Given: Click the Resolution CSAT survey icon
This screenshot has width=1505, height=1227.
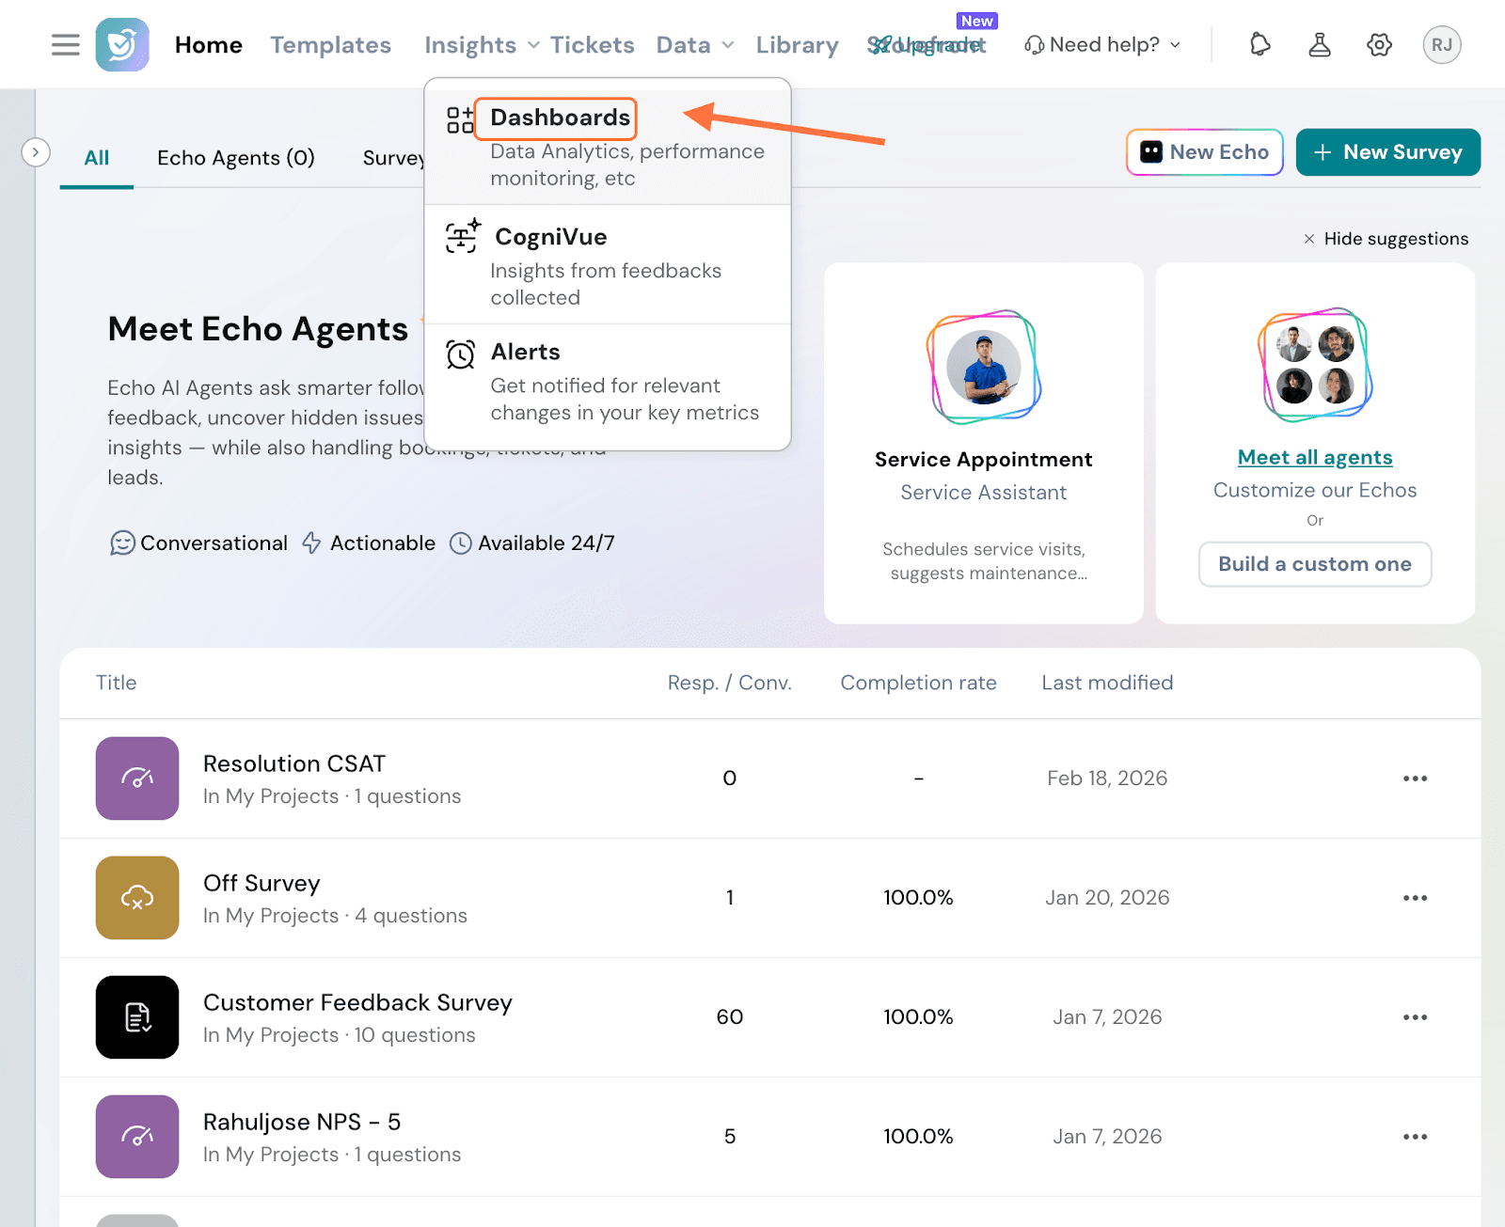Looking at the screenshot, I should pyautogui.click(x=137, y=779).
